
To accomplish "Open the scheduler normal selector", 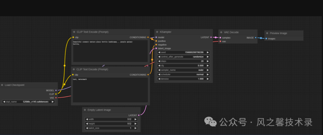I will click(183, 75).
